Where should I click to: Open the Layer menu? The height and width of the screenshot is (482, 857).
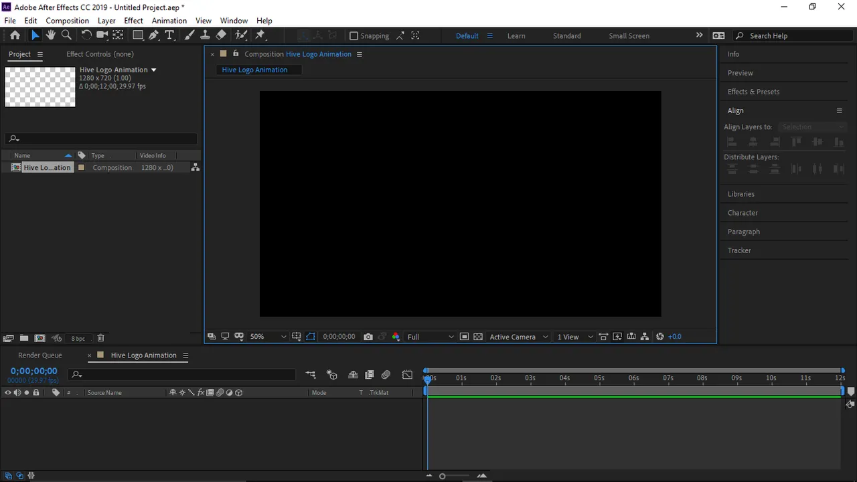point(106,21)
